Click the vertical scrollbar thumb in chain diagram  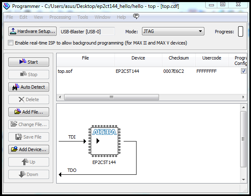[x=244, y=139]
